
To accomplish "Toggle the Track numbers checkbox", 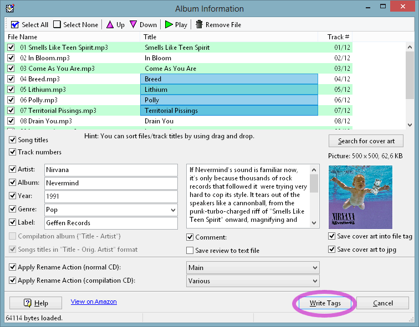I will pyautogui.click(x=13, y=152).
